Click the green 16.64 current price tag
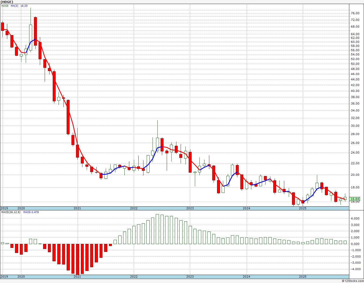Viewport: 364px width, 283px height. [x=355, y=199]
